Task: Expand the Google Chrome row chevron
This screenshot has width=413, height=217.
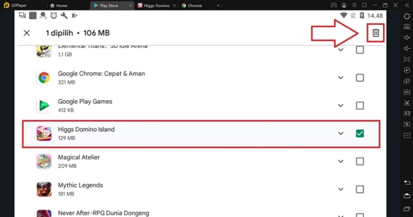Action: [341, 78]
